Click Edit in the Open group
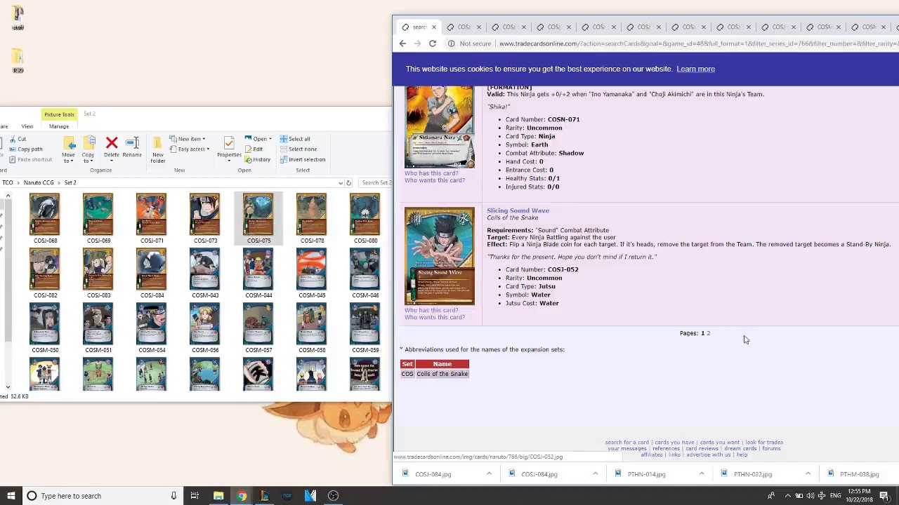This screenshot has width=899, height=505. [x=254, y=149]
